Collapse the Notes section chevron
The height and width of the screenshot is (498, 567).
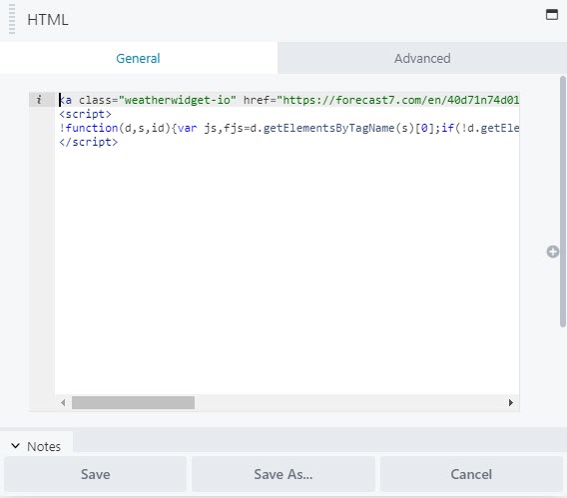(15, 446)
